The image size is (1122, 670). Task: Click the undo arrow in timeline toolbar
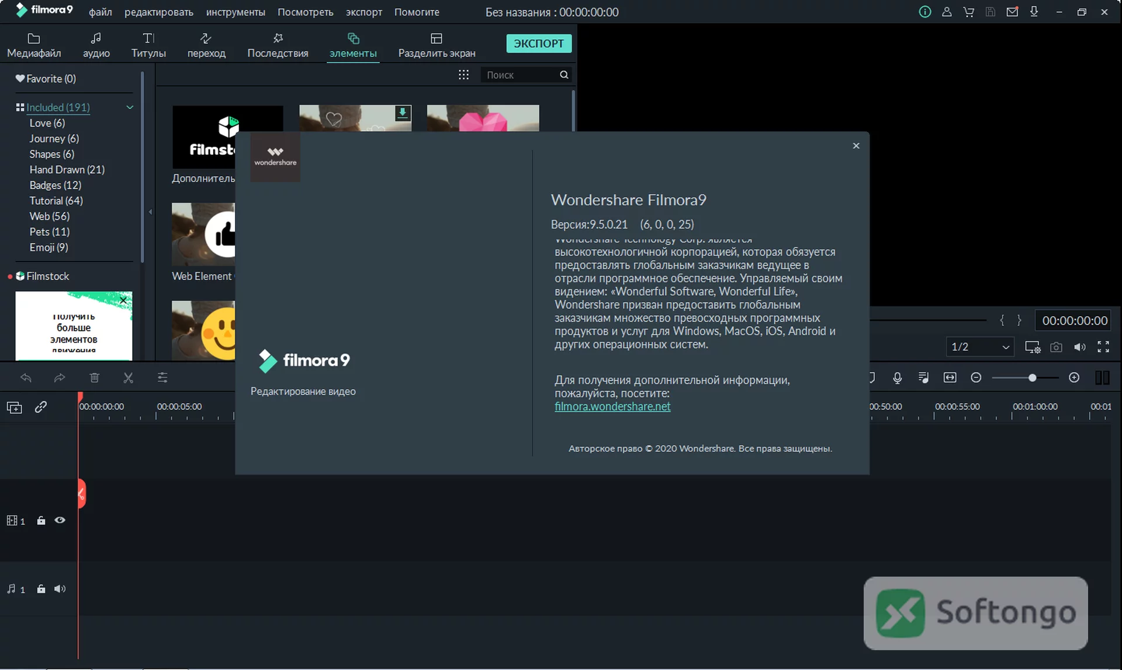(26, 378)
